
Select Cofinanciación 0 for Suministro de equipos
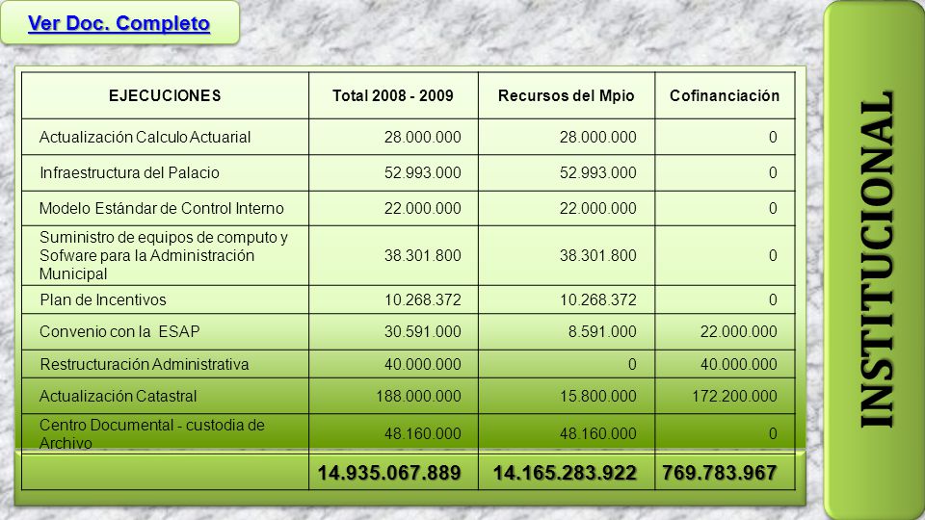coord(773,255)
